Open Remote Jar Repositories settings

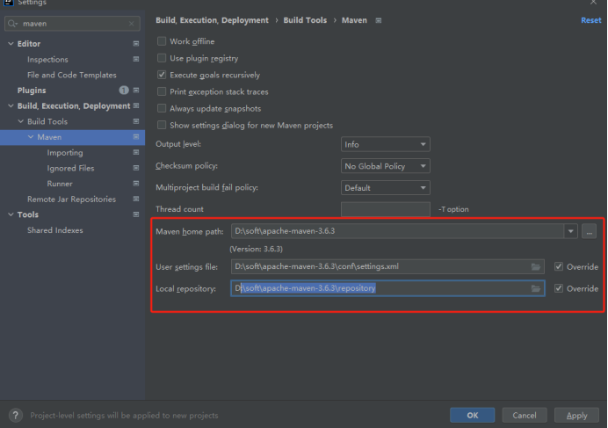click(x=71, y=199)
